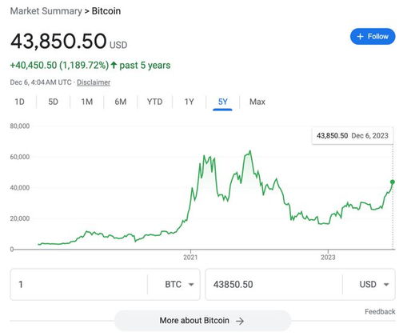Click the USD value input field
Screen dimensions: 399x336
pyautogui.click(x=274, y=284)
